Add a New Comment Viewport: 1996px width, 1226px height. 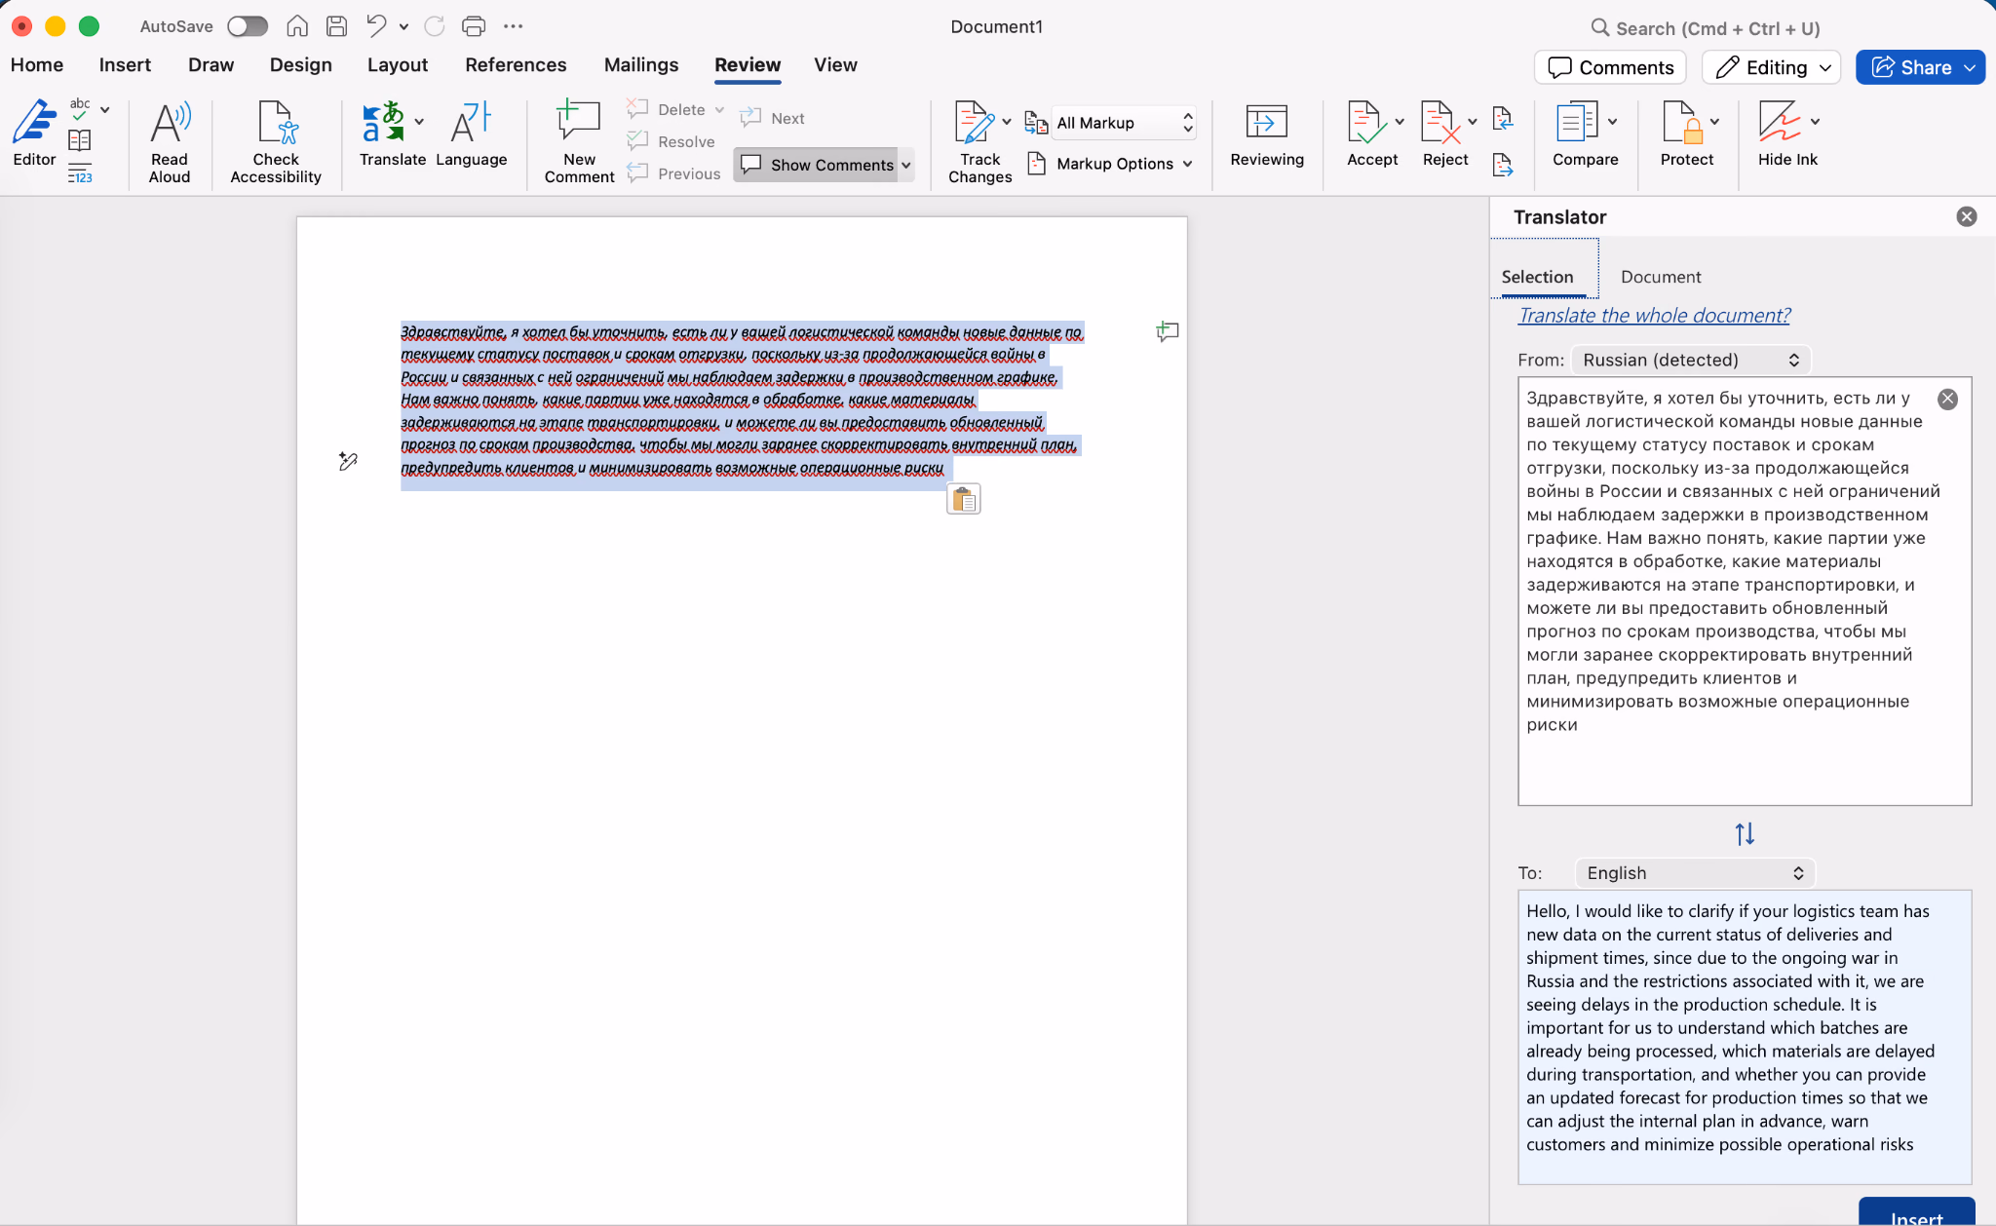(x=579, y=141)
